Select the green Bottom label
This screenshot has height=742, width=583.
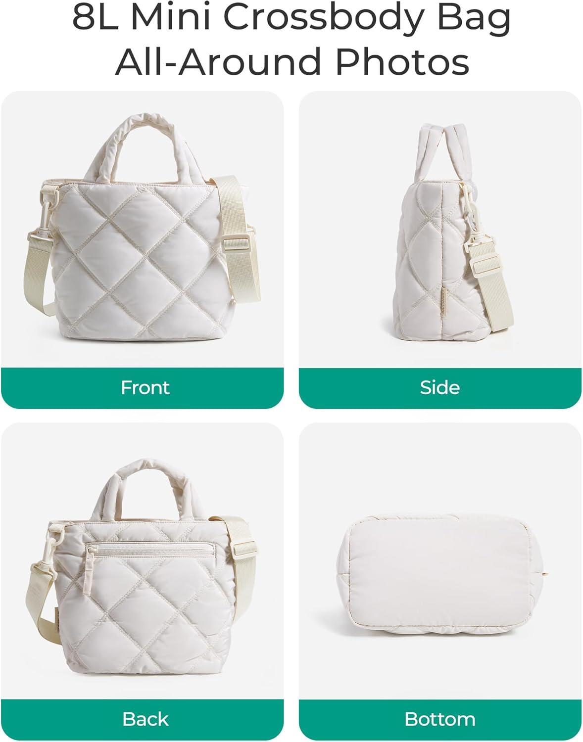(440, 719)
